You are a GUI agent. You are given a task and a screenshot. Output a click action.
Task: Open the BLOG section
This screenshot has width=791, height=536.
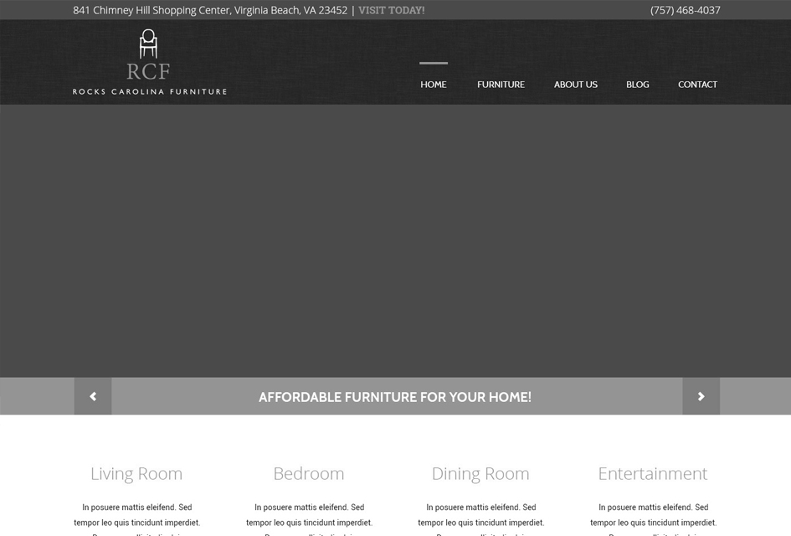[637, 84]
